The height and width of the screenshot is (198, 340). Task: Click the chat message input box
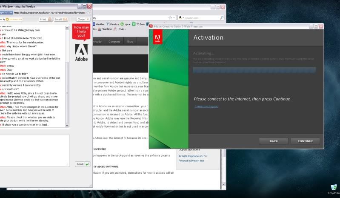34,150
